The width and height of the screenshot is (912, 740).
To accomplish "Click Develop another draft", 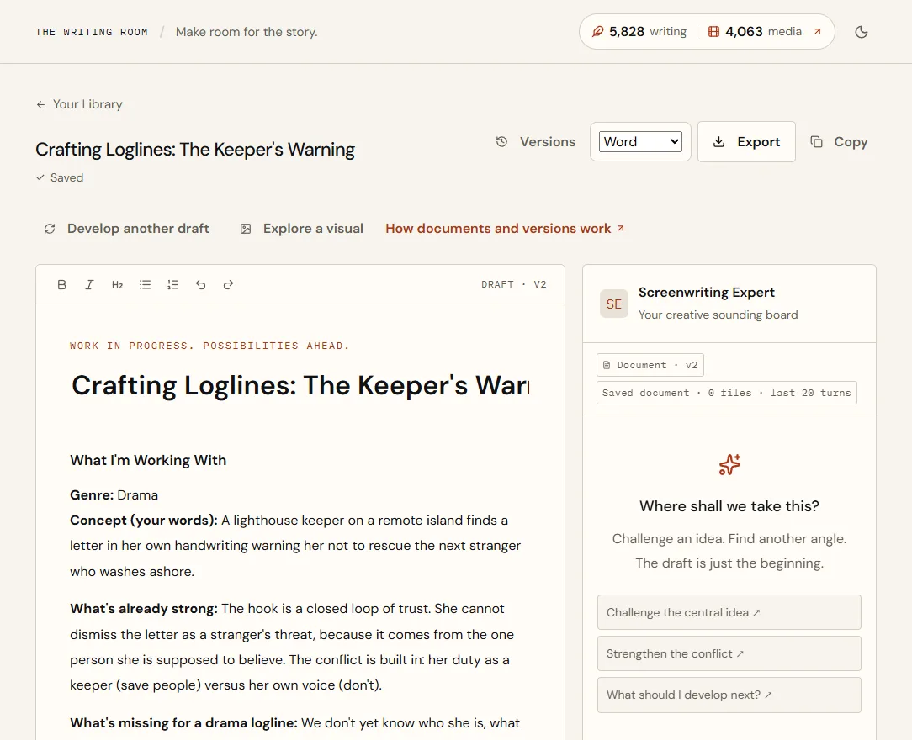I will [x=127, y=229].
